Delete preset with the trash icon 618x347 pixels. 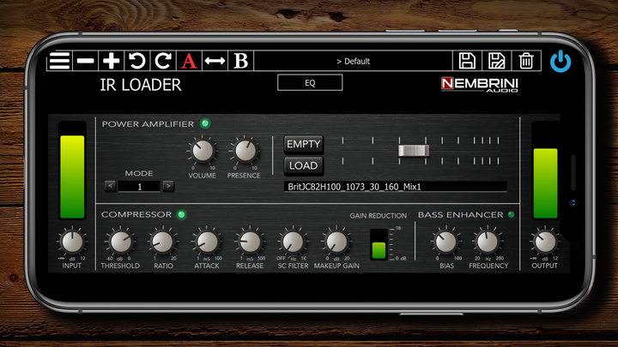(526, 61)
